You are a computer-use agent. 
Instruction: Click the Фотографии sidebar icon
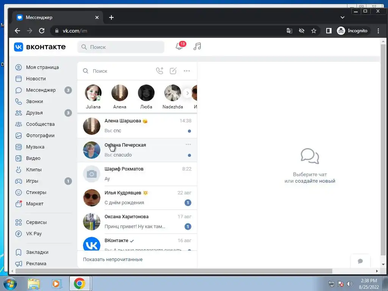(x=19, y=136)
